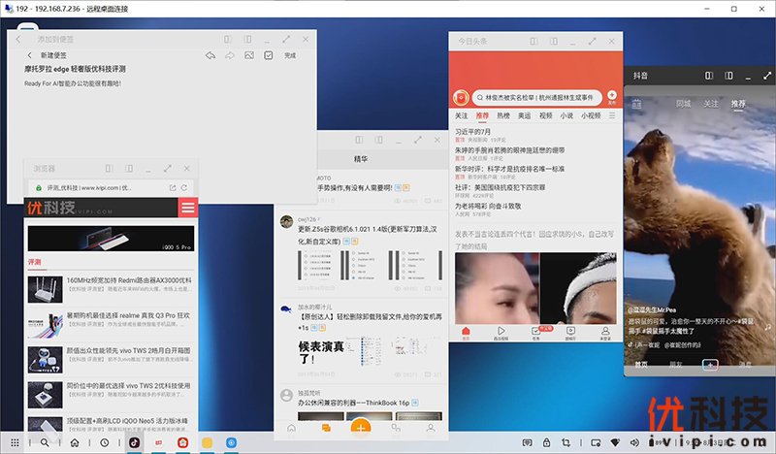Open 同价位中的最优选择 vivo TWS 2 article

(x=110, y=395)
